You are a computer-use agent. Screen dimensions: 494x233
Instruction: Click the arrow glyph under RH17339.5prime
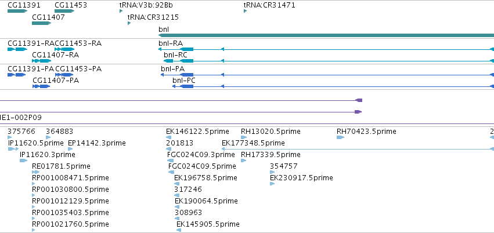click(x=244, y=161)
